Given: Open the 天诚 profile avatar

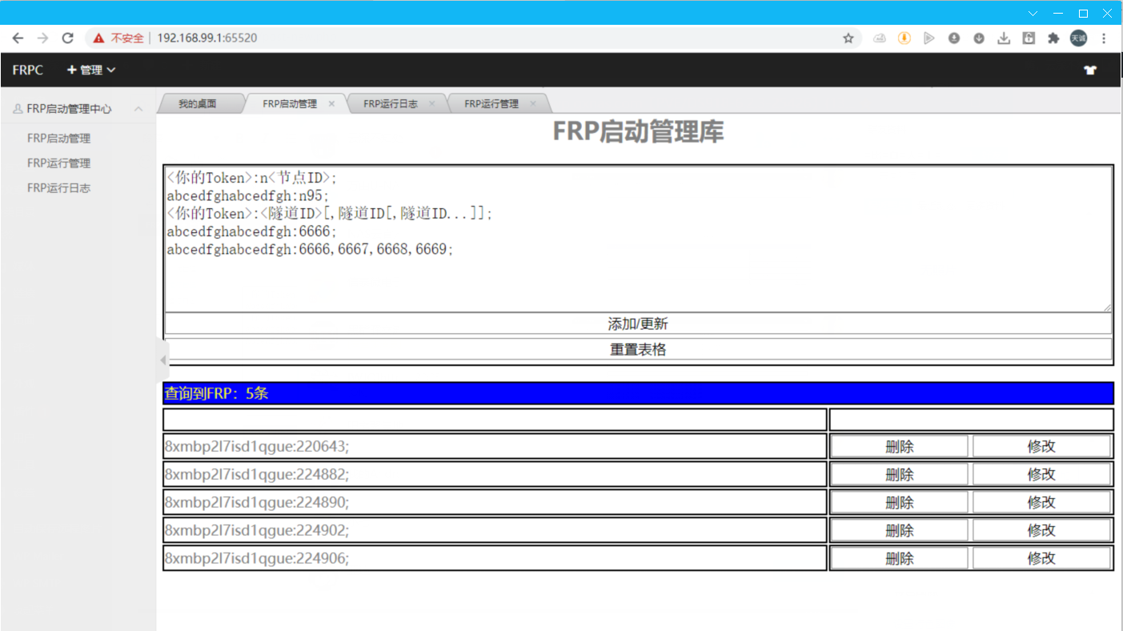Looking at the screenshot, I should 1078,38.
